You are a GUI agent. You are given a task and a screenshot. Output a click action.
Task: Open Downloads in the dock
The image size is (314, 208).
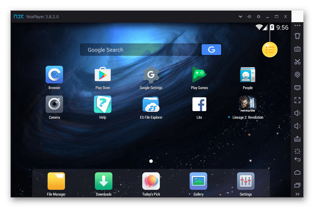[103, 181]
